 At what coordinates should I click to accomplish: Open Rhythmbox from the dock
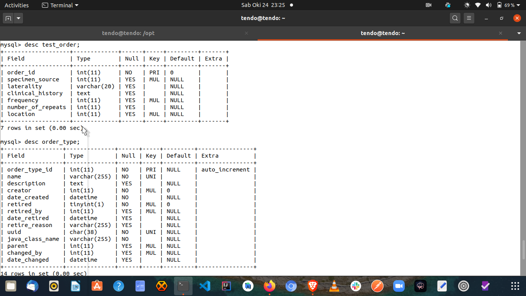pyautogui.click(x=54, y=286)
